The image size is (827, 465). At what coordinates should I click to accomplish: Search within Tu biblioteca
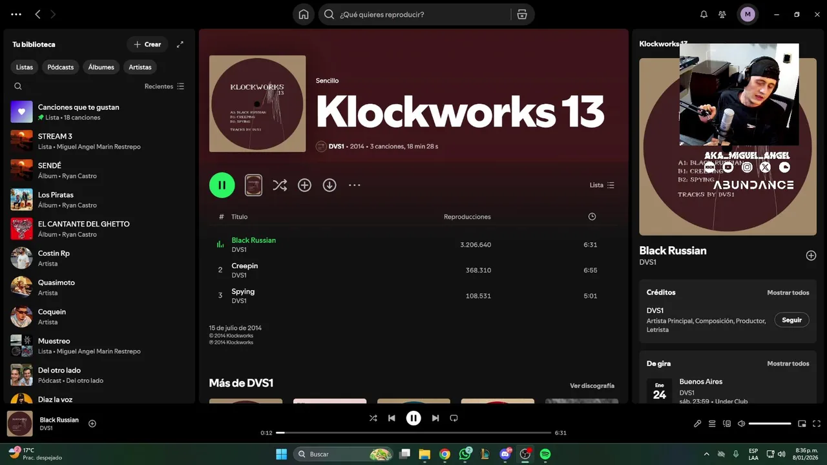tap(18, 86)
